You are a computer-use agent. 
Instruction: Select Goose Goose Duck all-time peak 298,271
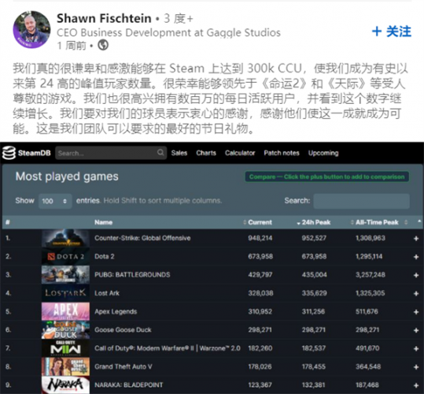click(x=367, y=330)
